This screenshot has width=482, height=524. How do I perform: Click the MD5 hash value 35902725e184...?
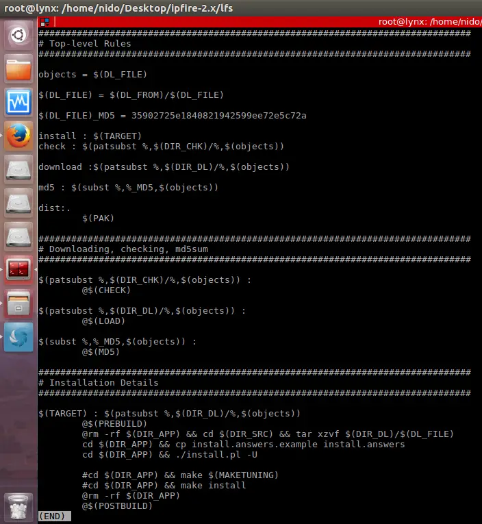219,115
